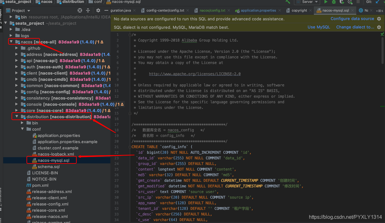Expand the console [nacos-console] module
Screen dimensions: 385x223
17,104
